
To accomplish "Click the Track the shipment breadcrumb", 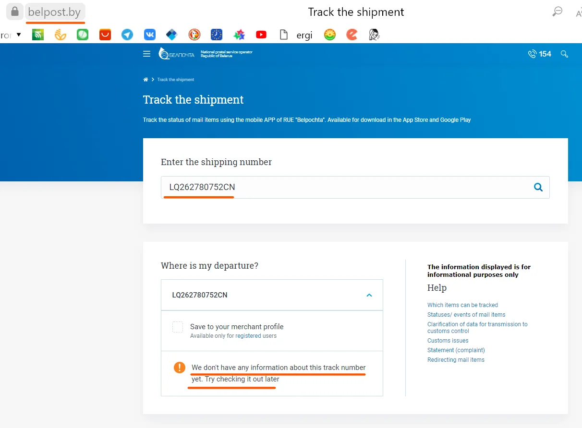I will pyautogui.click(x=176, y=80).
